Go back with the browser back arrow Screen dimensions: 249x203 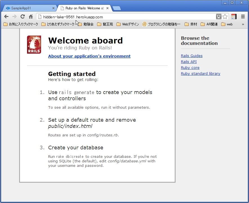point(6,17)
